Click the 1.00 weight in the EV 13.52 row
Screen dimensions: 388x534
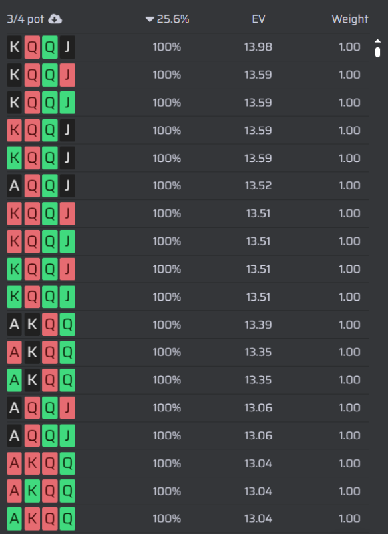coord(349,185)
